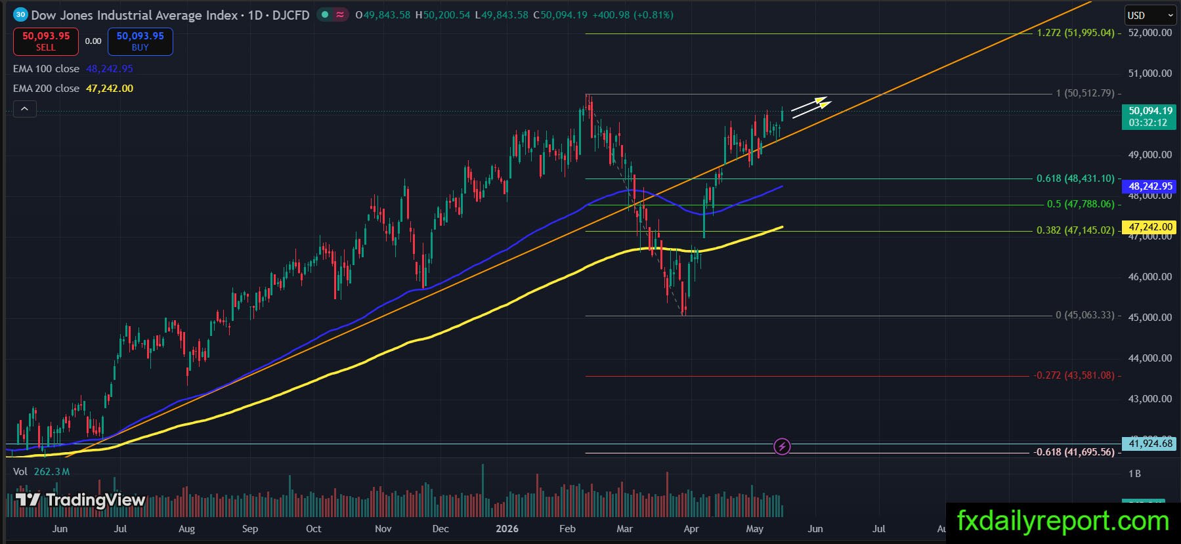Click the green market status dot
The height and width of the screenshot is (544, 1181).
(x=325, y=14)
